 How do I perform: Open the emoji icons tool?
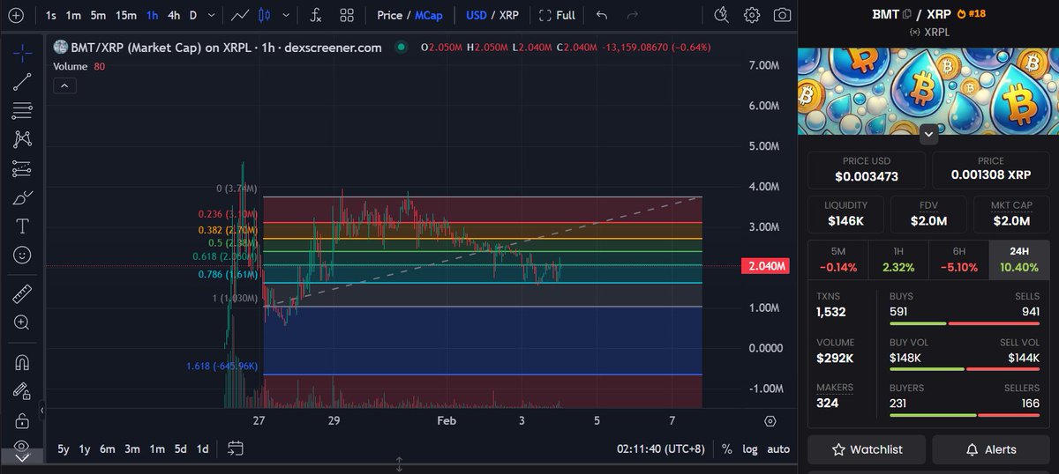(x=23, y=255)
